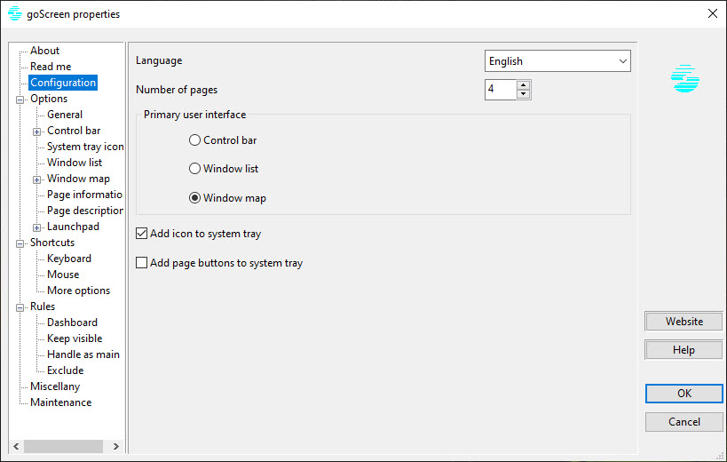The image size is (727, 462).
Task: Select the Window list radio button
Action: [x=194, y=169]
